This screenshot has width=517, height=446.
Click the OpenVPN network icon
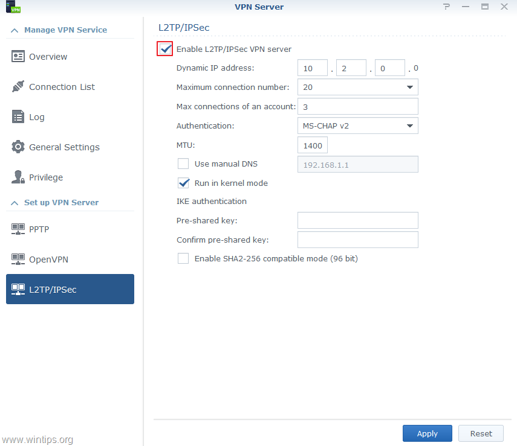click(18, 260)
